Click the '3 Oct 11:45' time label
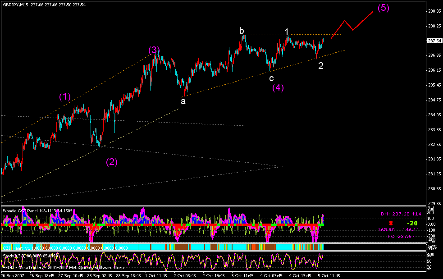 pos(242,275)
